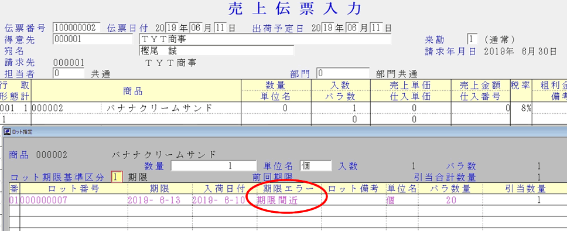Click the ロット期限基準区分 field
This screenshot has width=567, height=231.
[x=116, y=177]
